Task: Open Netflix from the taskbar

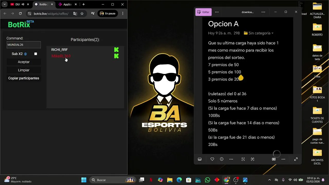Action: coord(151,180)
